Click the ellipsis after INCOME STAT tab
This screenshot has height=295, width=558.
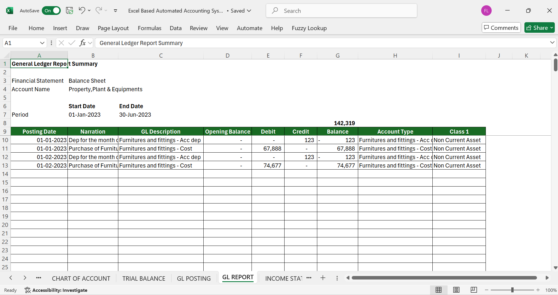pyautogui.click(x=309, y=278)
